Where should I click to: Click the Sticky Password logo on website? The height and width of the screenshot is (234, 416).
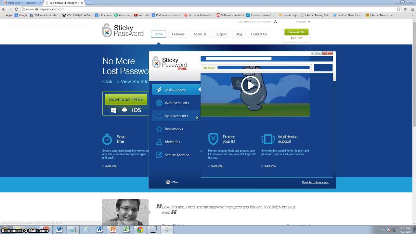(x=123, y=30)
